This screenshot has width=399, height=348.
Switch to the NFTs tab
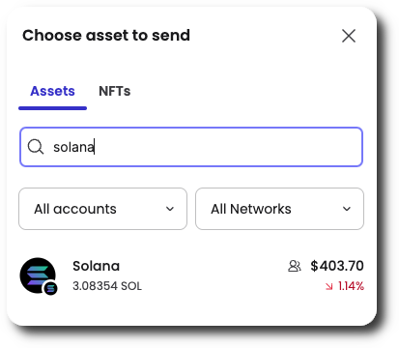pyautogui.click(x=115, y=91)
